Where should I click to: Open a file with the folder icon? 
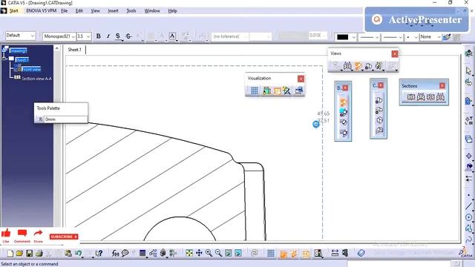19,253
